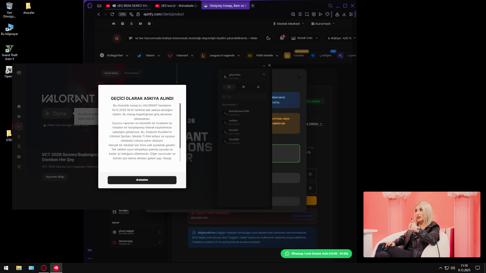Take a snapshot with the toolbar snapshot icon

coord(307,14)
